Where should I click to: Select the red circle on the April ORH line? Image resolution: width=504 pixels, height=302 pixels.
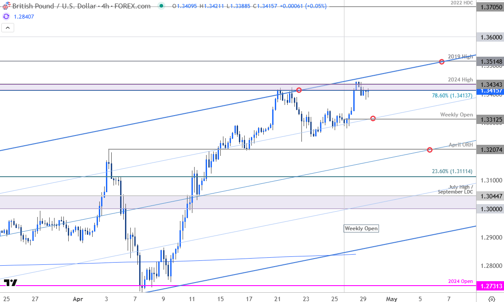point(430,150)
